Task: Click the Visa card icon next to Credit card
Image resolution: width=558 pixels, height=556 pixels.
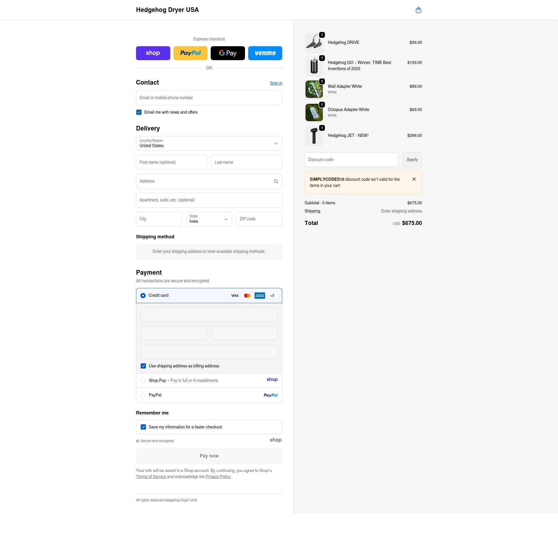Action: 235,295
